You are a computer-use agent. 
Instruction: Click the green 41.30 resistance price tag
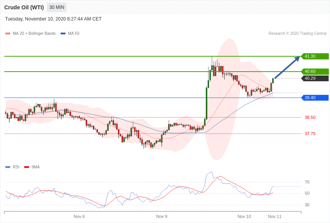click(x=315, y=56)
